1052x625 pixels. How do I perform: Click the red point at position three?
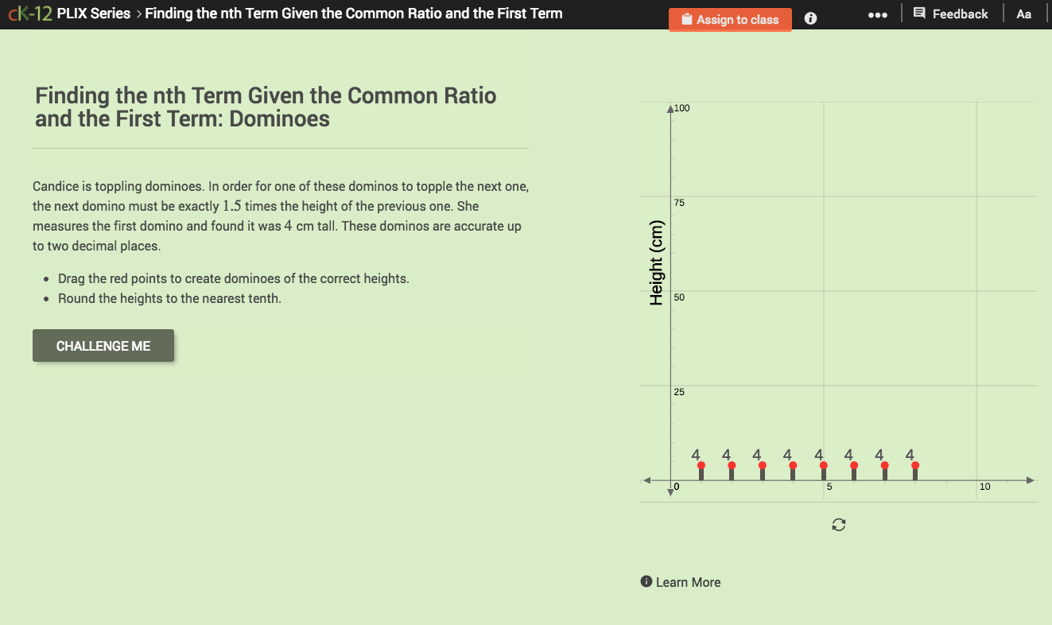tap(762, 464)
